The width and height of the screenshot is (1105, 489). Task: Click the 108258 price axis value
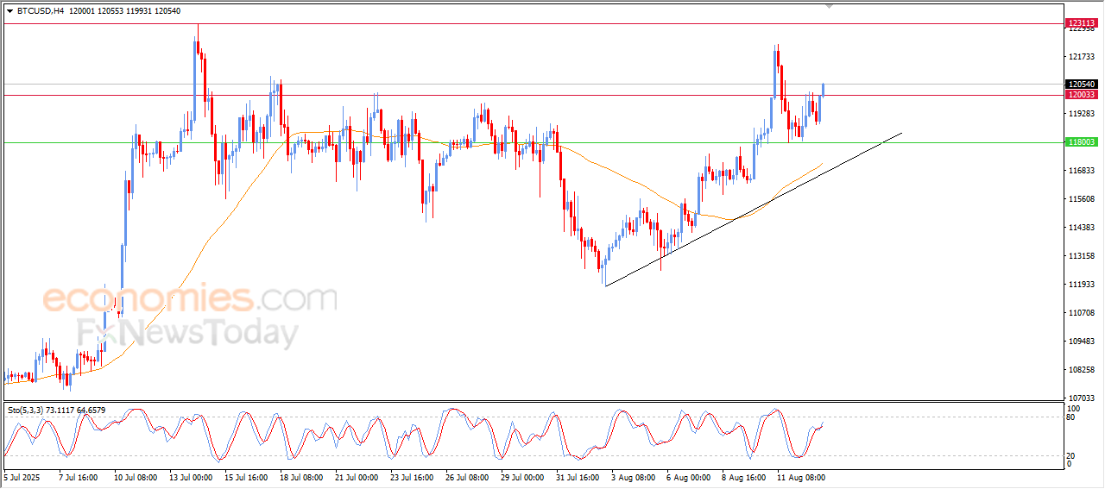coord(1082,370)
